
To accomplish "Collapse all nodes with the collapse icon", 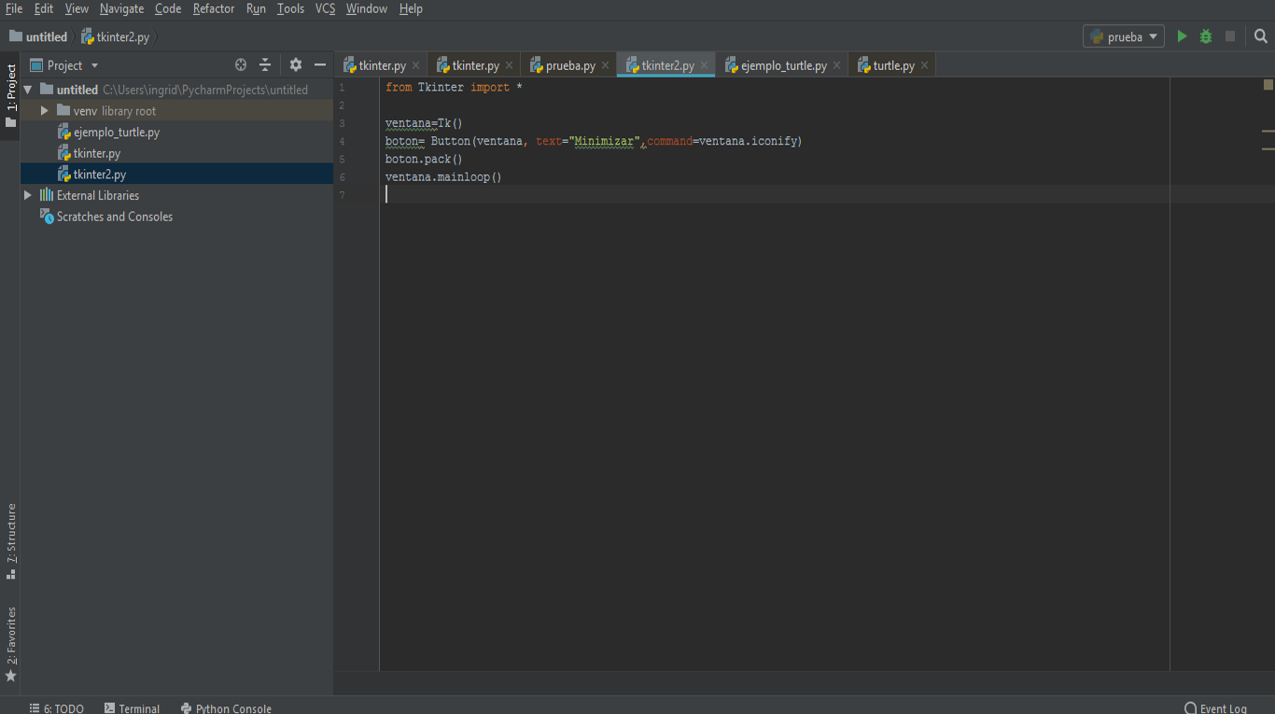I will pyautogui.click(x=265, y=64).
